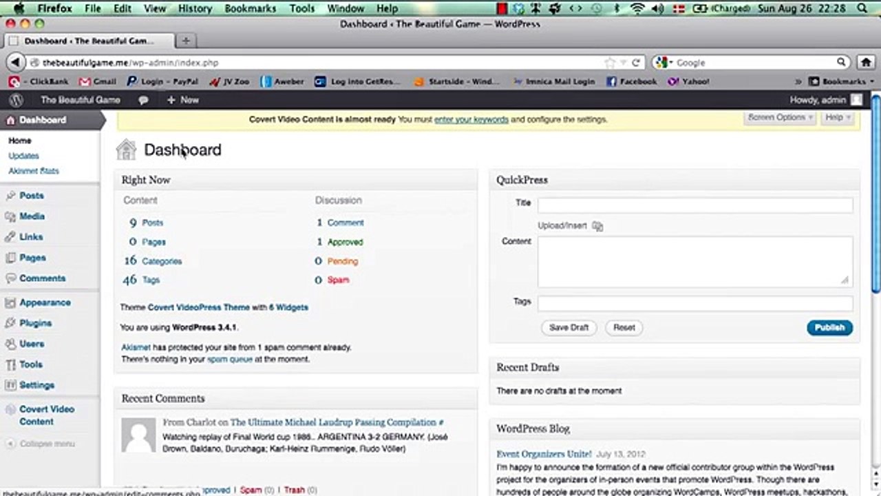
Task: Select the Dashboard browser tab
Action: click(x=90, y=41)
